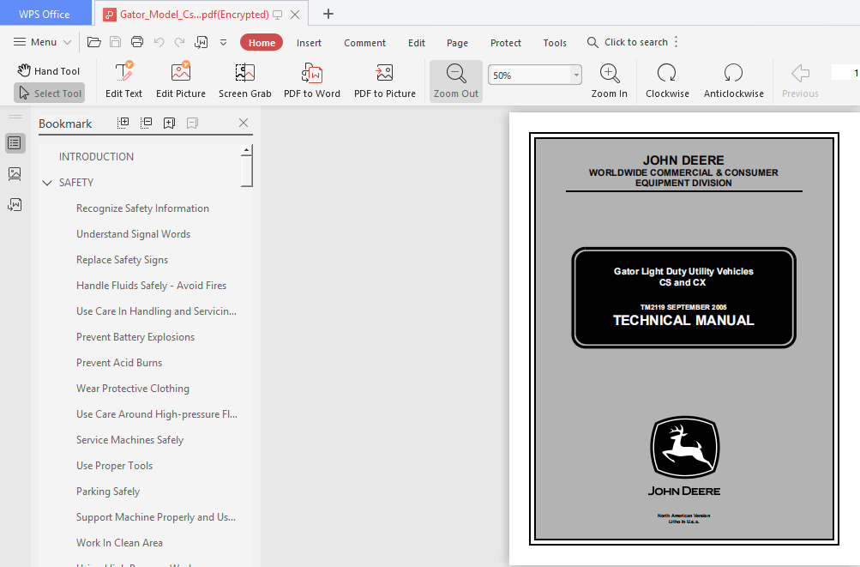Click the greyed bookmark delete icon
The image size is (860, 567).
(192, 123)
